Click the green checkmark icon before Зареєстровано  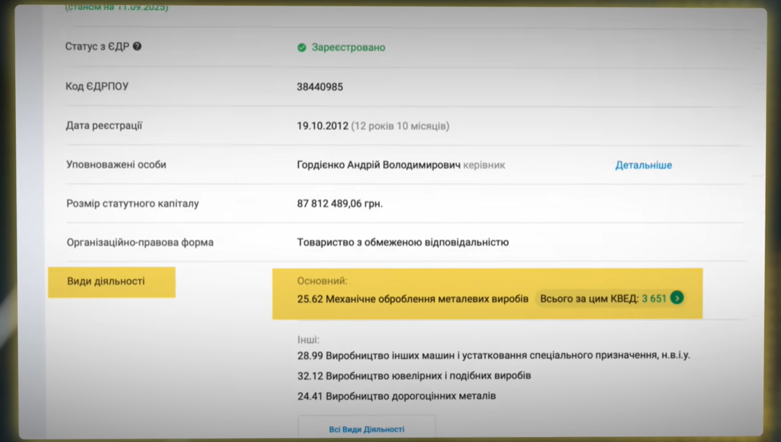pos(301,47)
